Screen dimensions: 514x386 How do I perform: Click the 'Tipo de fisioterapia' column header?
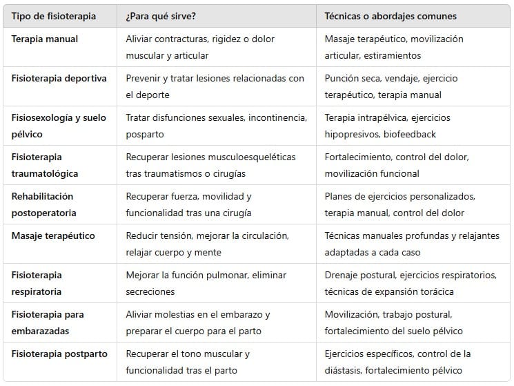point(54,16)
